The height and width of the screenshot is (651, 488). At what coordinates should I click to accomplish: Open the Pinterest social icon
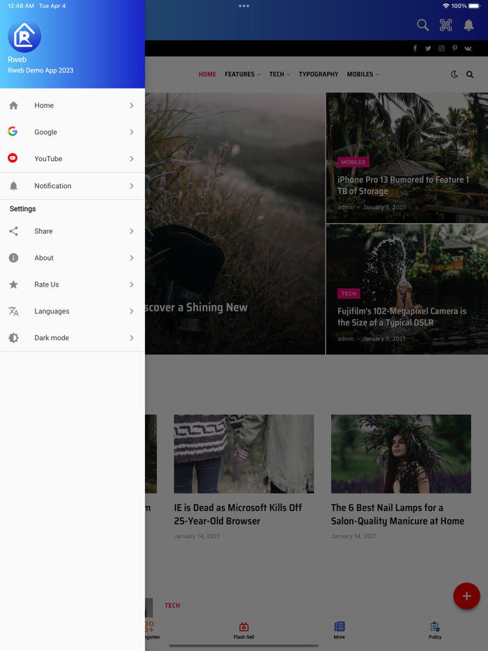pos(455,48)
